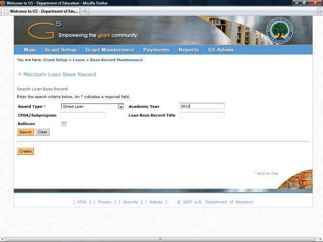Click the Rollover label
323x242 pixels.
[26, 124]
